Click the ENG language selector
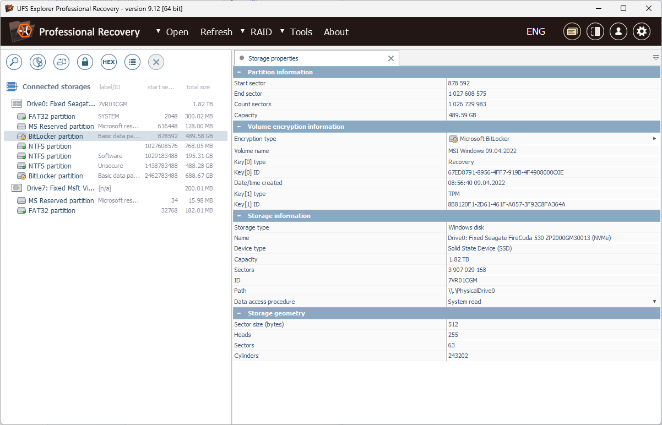Screen dimensions: 662x425 (x=535, y=31)
